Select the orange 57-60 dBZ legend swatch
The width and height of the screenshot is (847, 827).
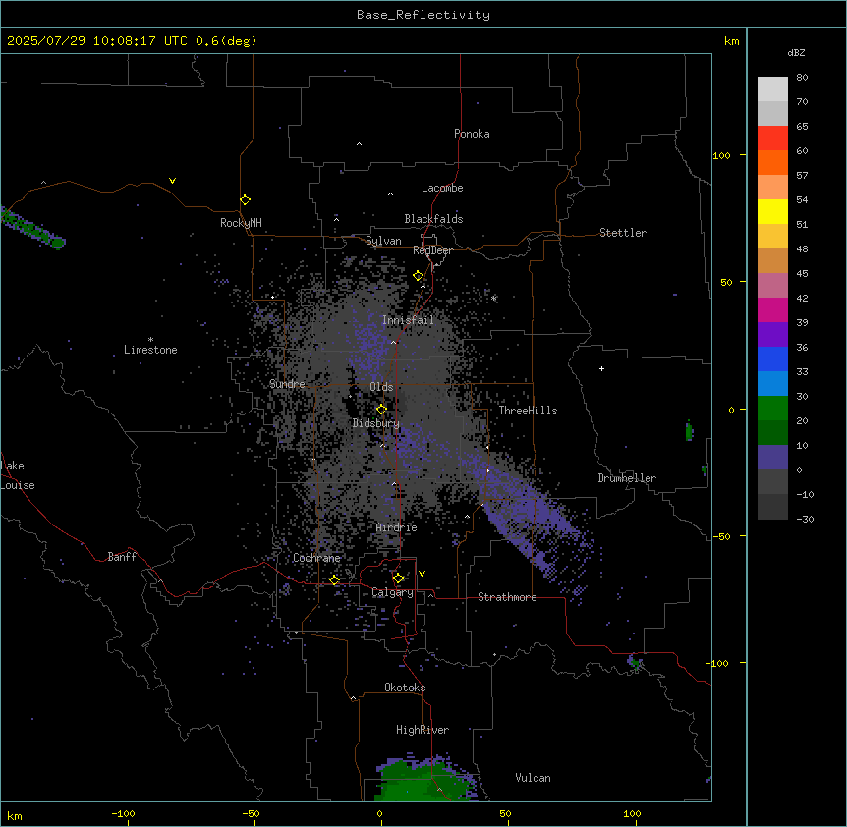click(772, 162)
